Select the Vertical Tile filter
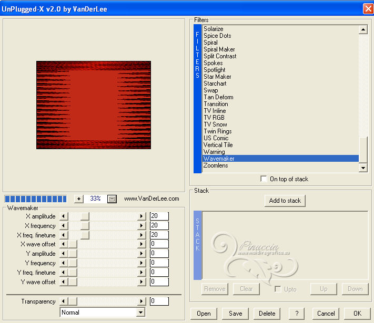374x323 pixels. (218, 145)
